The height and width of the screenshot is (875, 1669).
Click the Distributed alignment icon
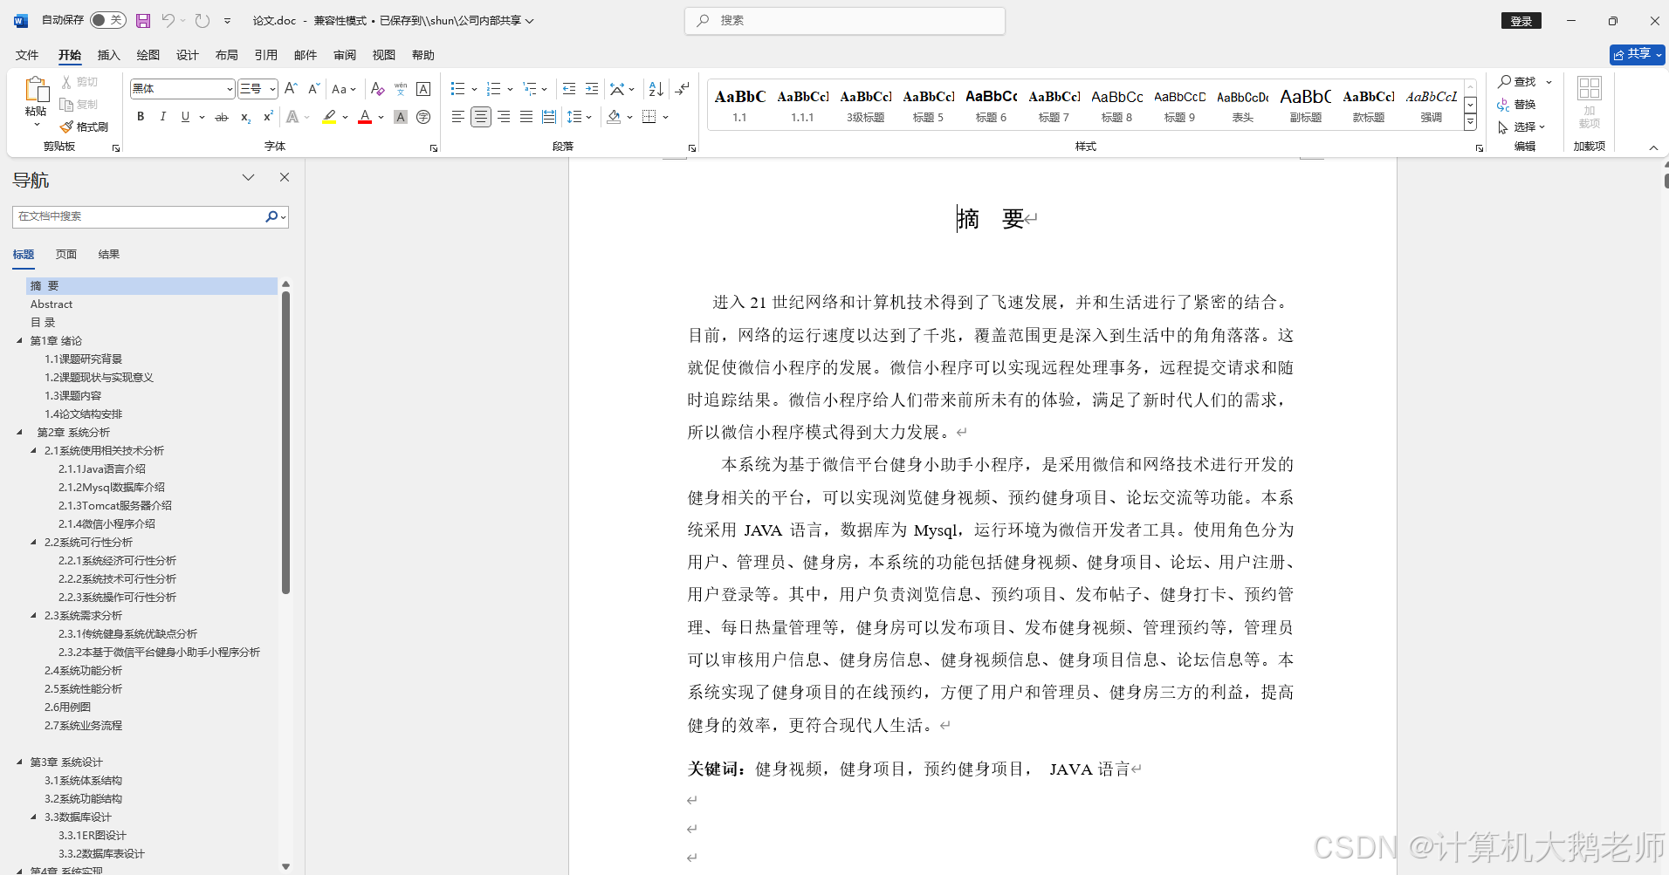pos(548,117)
